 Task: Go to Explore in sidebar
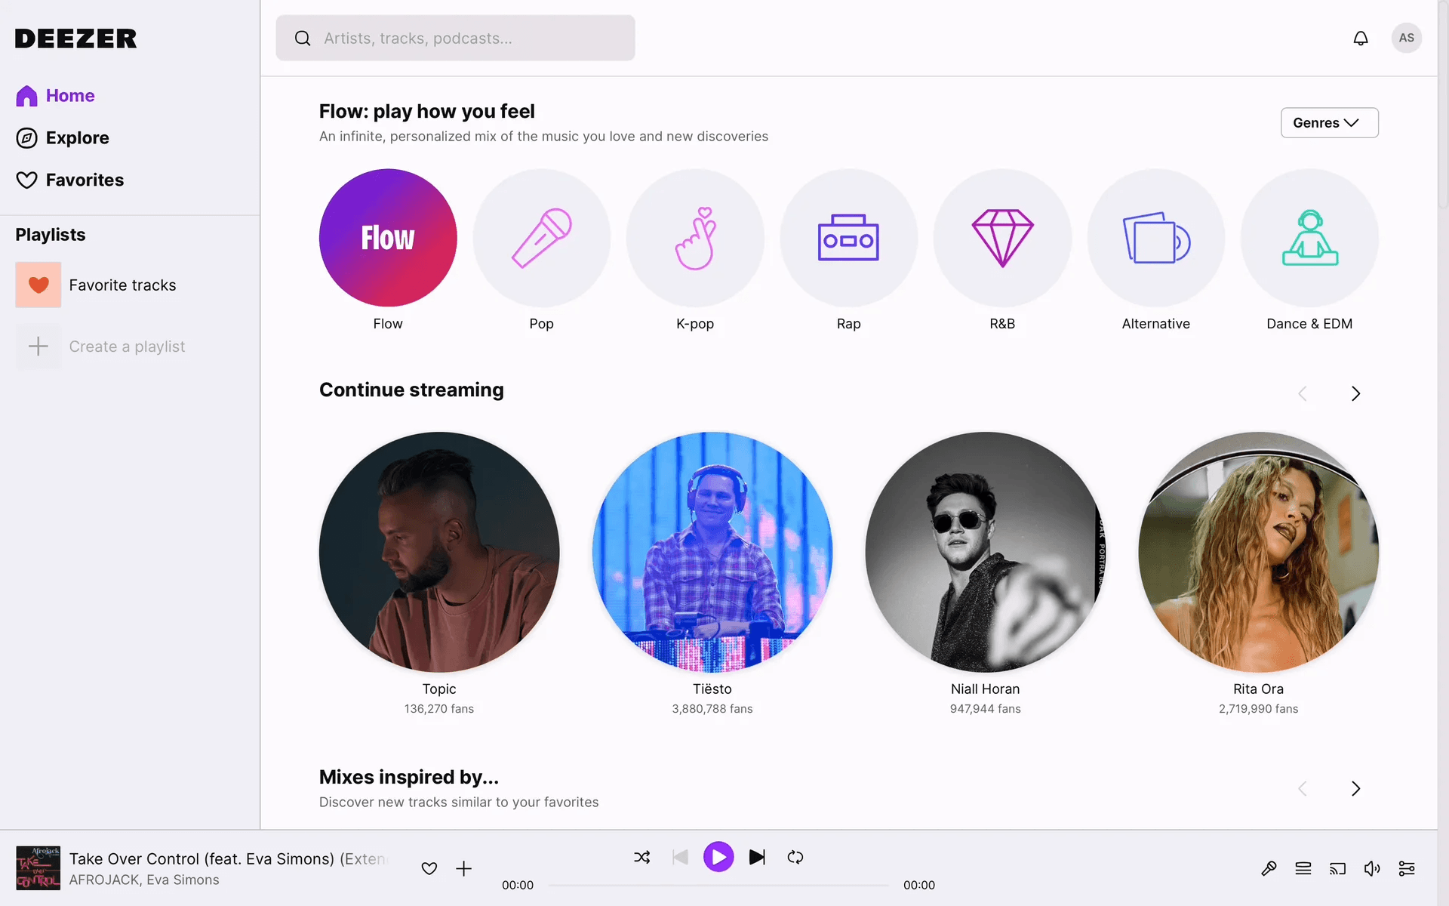click(x=77, y=138)
